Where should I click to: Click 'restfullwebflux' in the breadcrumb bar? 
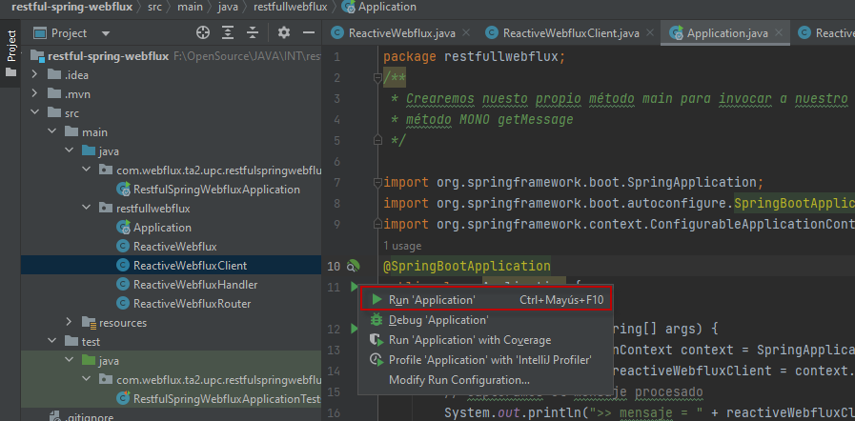(290, 8)
